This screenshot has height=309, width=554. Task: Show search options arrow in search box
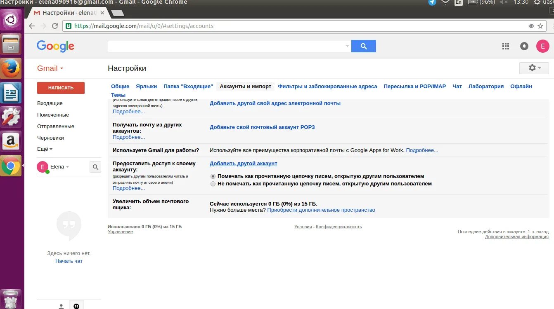347,46
